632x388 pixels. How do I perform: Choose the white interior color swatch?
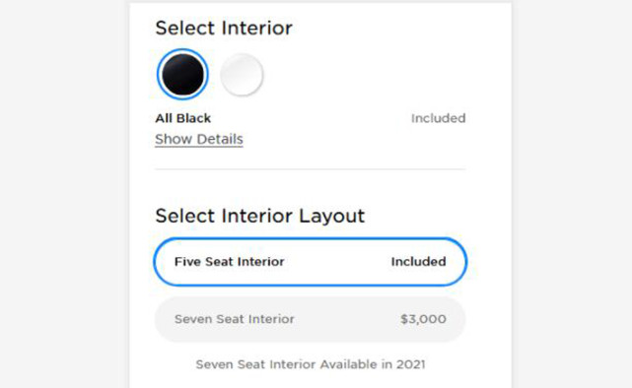242,75
